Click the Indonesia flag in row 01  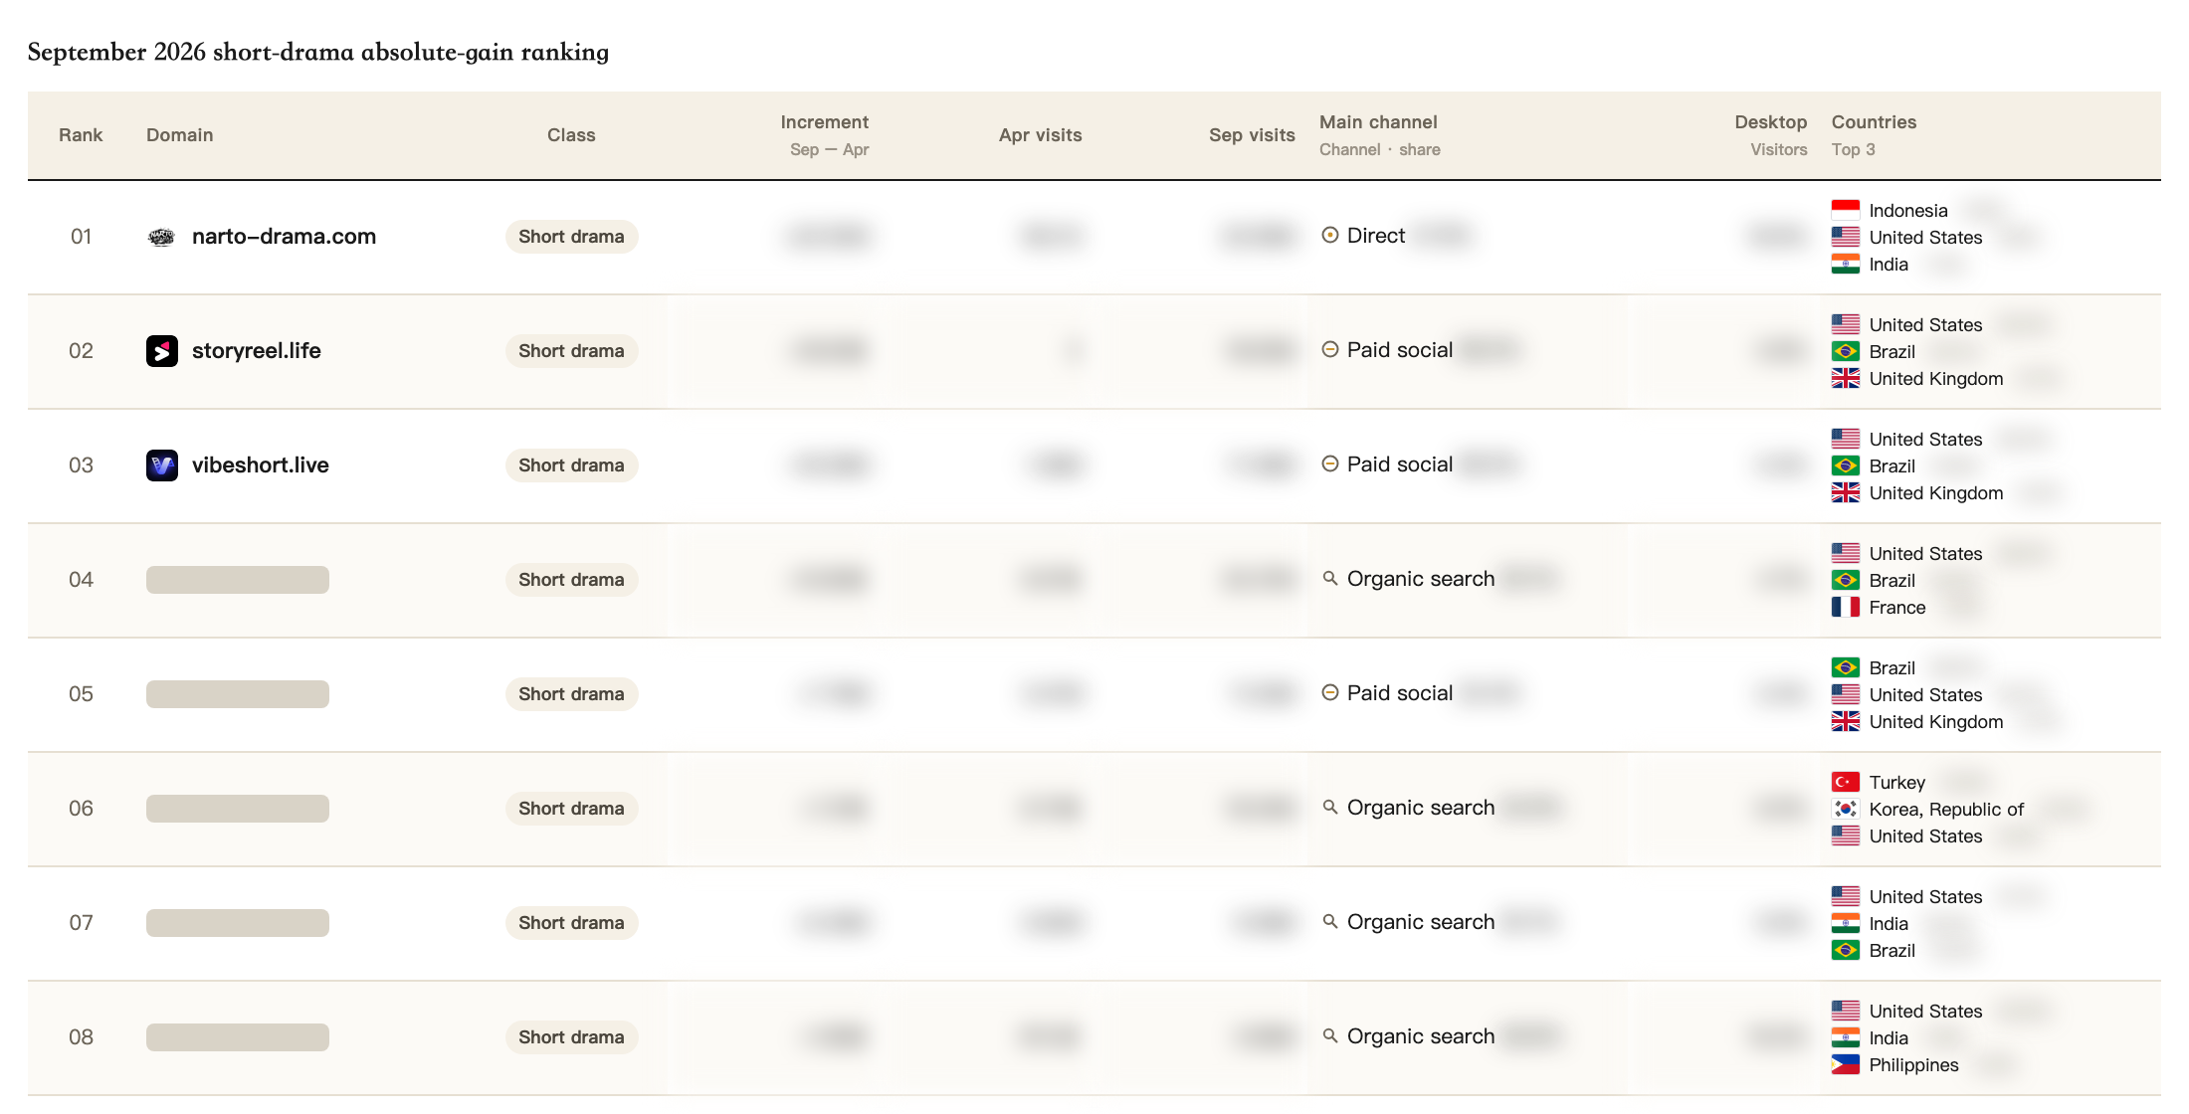point(1846,210)
